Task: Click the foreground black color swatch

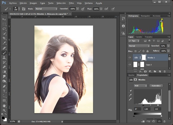Action: click(x=3, y=118)
